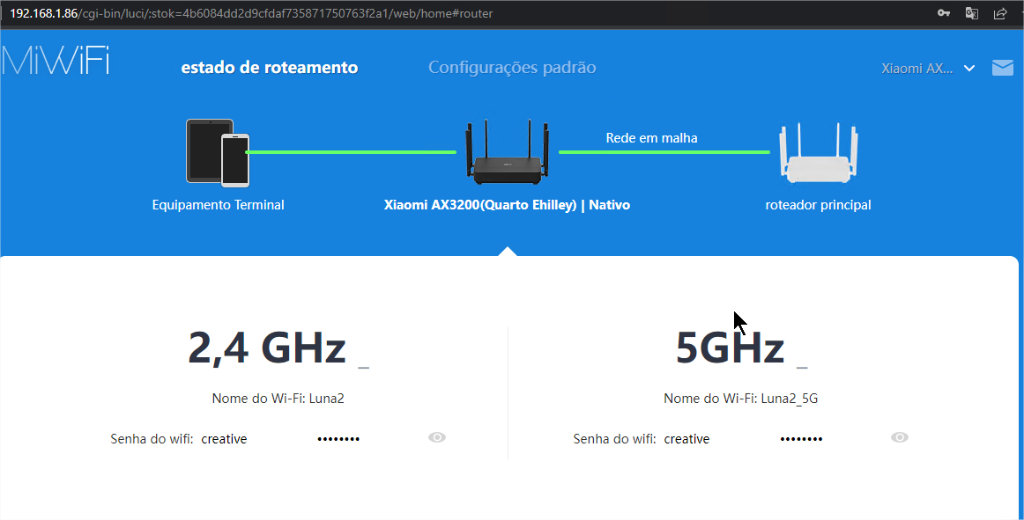Show the Luna2_5G network password
Viewport: 1024px width, 520px height.
[899, 436]
